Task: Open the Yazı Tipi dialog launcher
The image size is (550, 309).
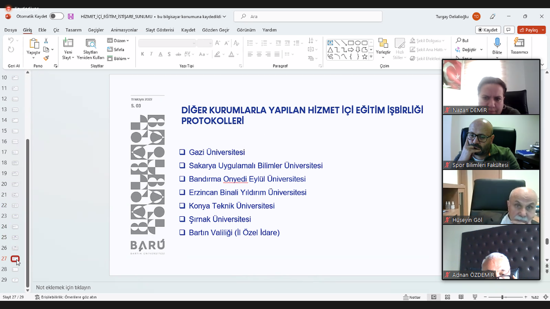Action: tap(241, 66)
